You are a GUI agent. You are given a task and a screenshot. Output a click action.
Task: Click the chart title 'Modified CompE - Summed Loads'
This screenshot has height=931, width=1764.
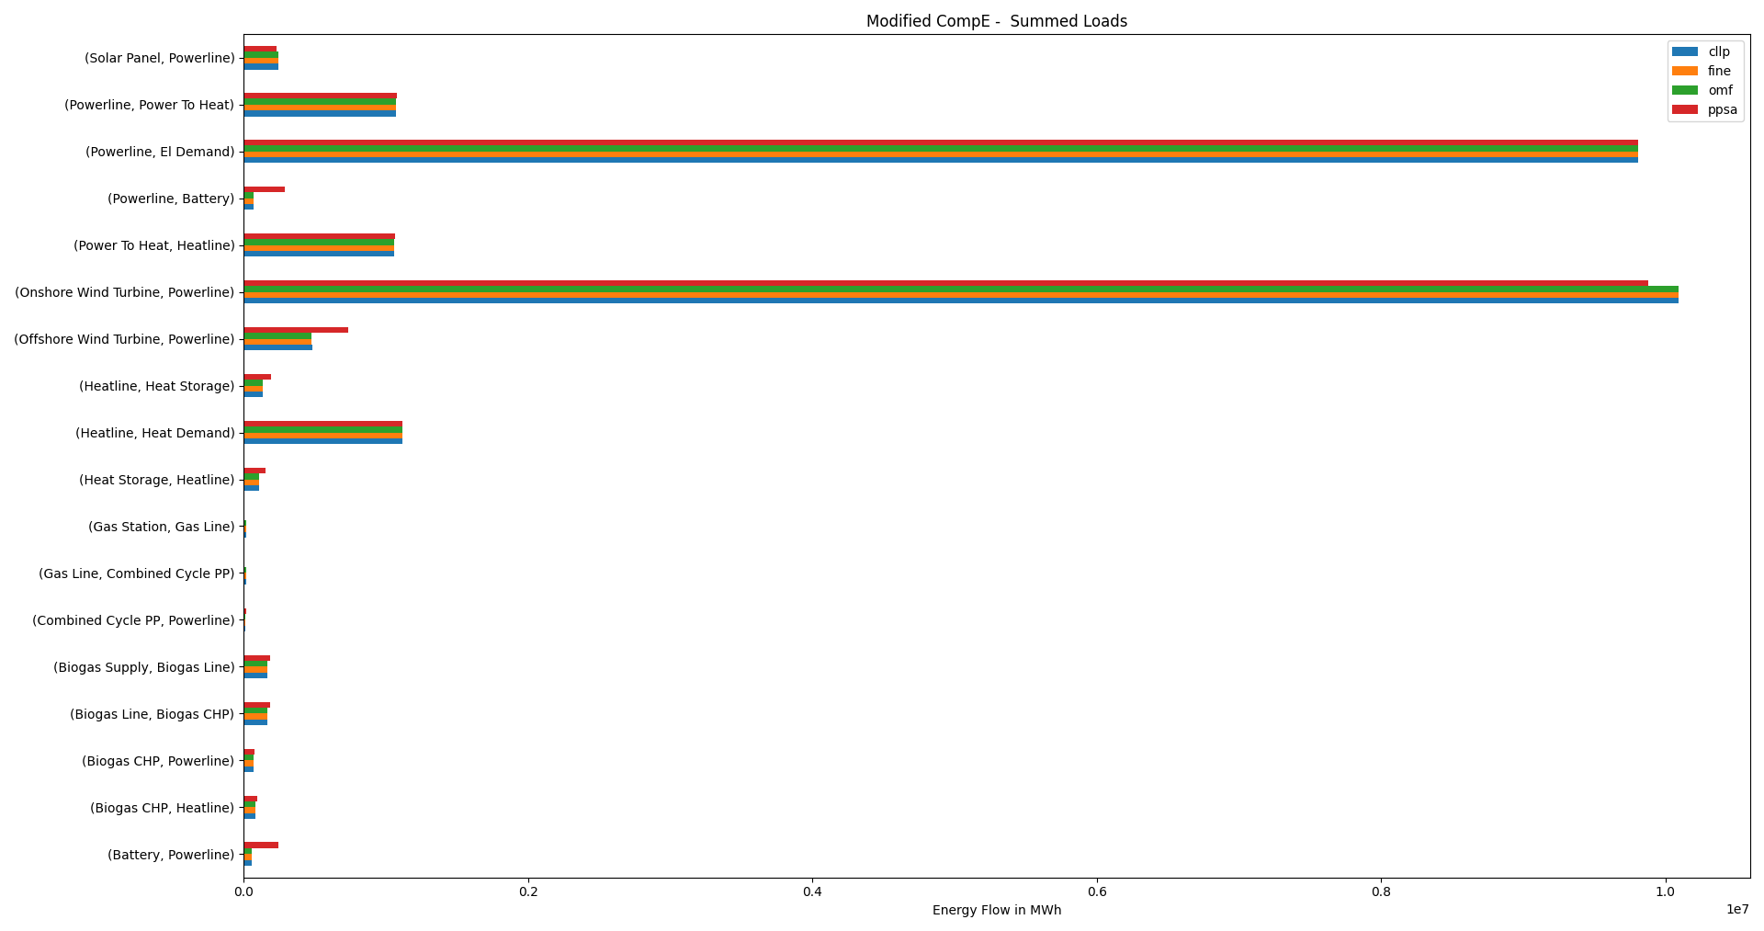(x=997, y=21)
